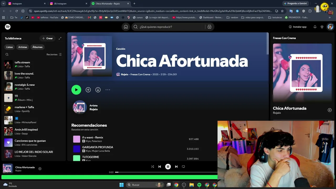The image size is (336, 189).
Task: Click the Spotify URL address bar
Action: click(x=153, y=11)
